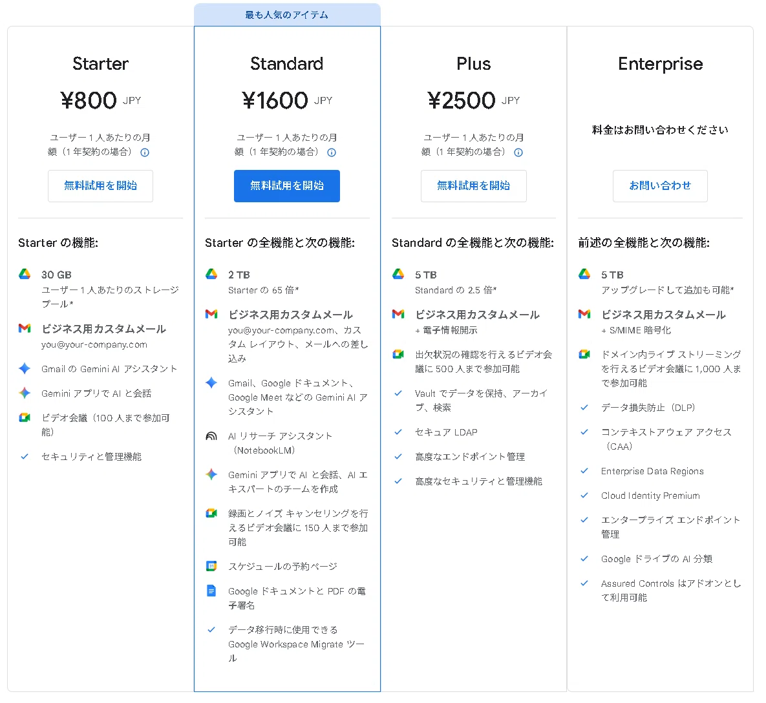This screenshot has width=766, height=703.
Task: Click the お問い合わせ button for Enterprise
Action: pos(660,185)
